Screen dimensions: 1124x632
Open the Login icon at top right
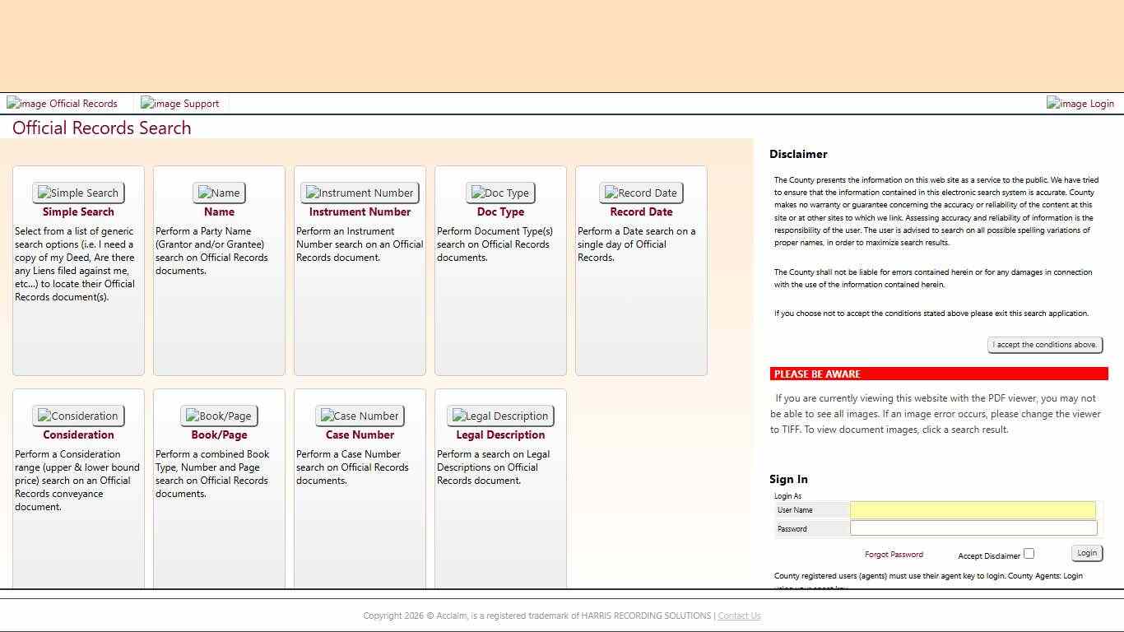click(1080, 103)
